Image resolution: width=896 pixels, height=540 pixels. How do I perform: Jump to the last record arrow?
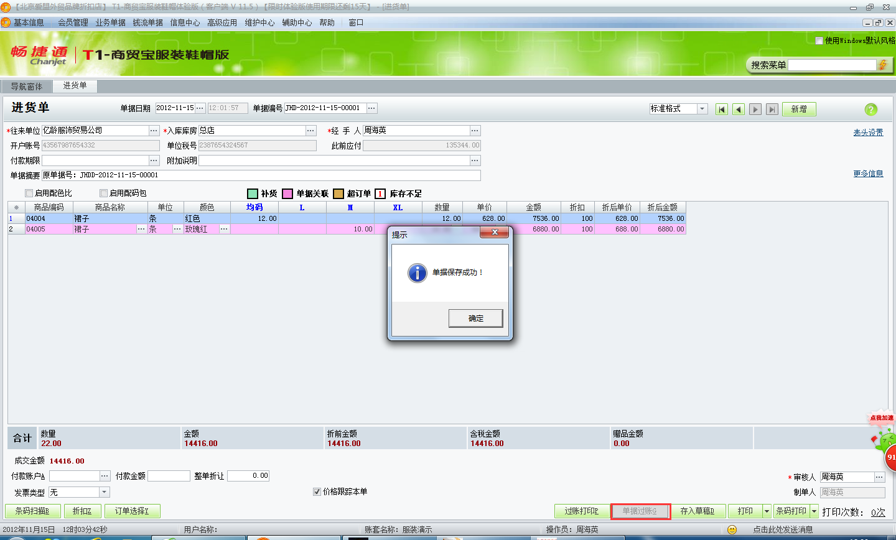click(x=772, y=109)
